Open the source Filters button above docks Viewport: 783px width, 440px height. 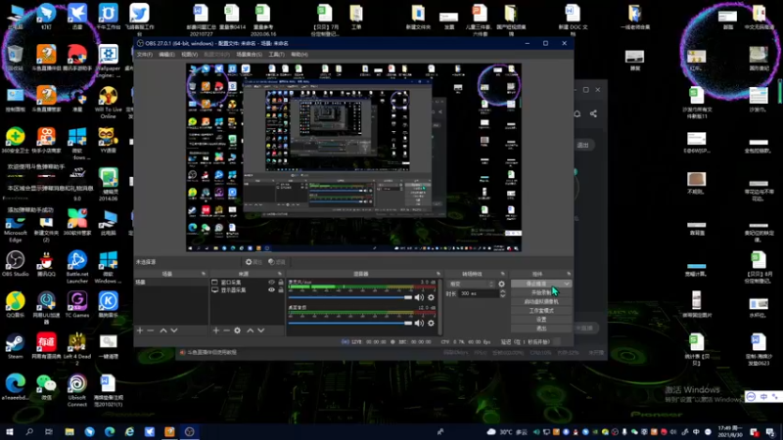pos(277,262)
